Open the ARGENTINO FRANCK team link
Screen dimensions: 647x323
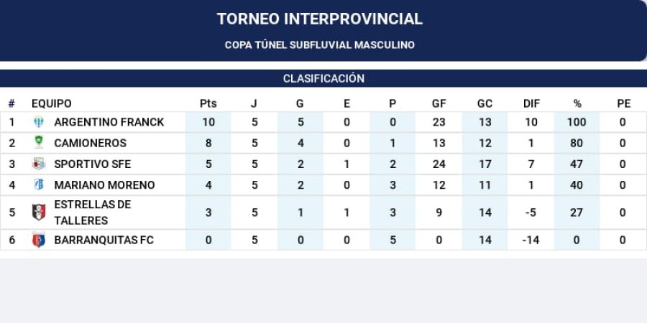[109, 122]
